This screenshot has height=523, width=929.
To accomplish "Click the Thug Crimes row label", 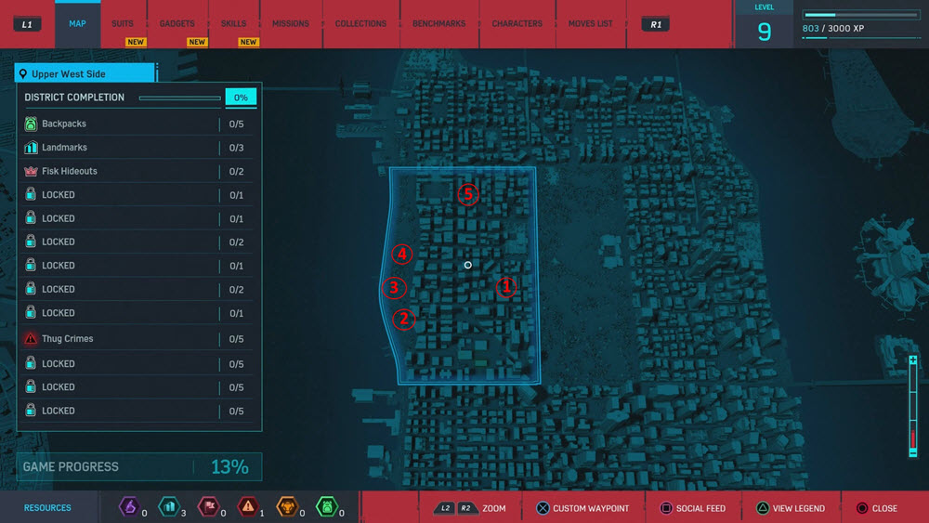I will [68, 339].
